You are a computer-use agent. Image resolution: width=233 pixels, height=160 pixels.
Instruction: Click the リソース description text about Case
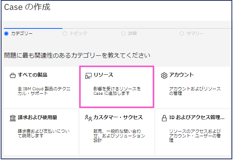point(117,91)
